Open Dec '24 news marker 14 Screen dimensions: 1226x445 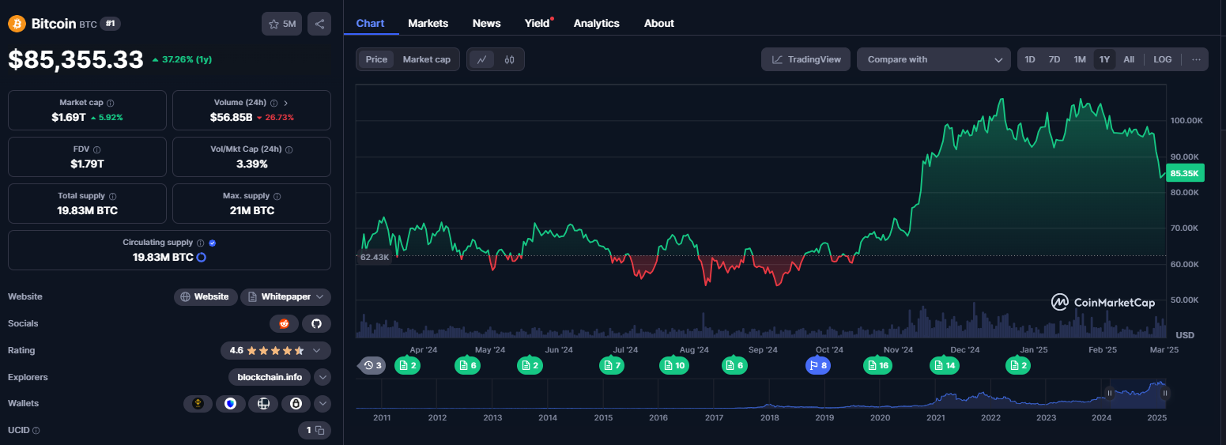945,365
